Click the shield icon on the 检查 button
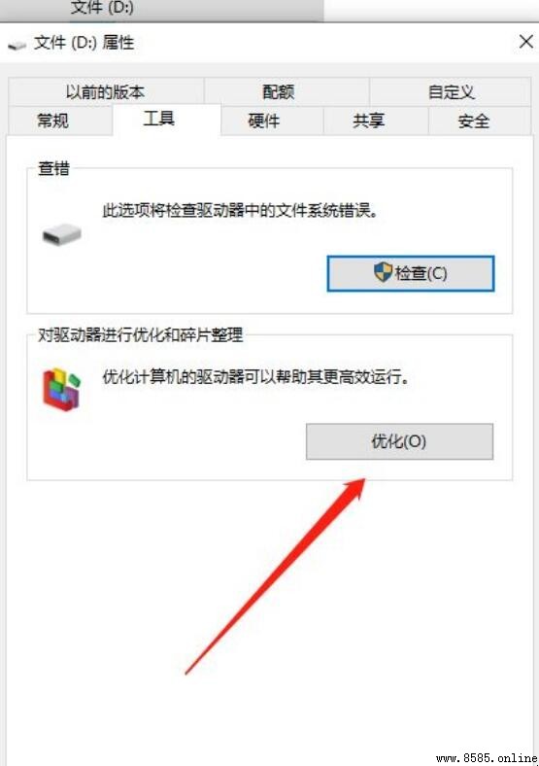539x766 pixels. click(384, 272)
